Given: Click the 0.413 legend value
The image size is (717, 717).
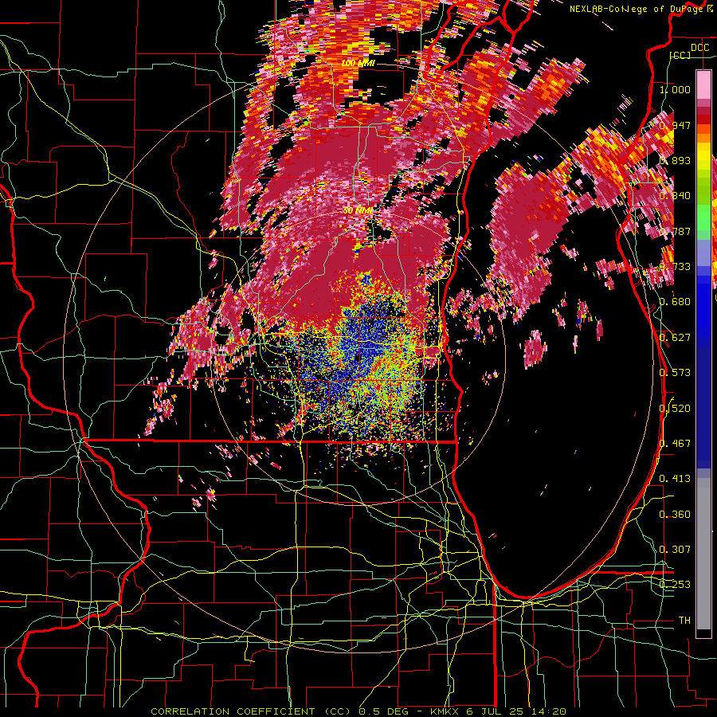Looking at the screenshot, I should pos(675,479).
